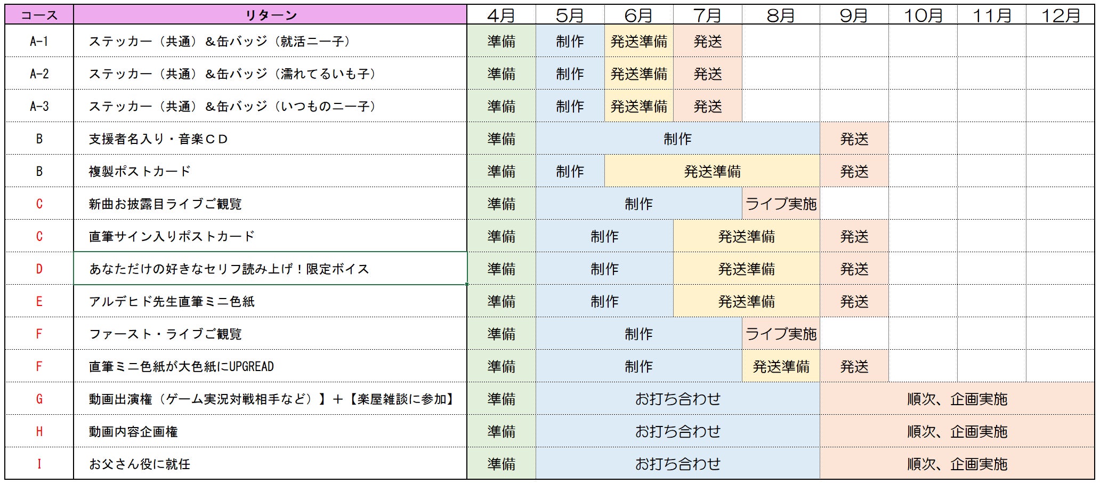Screen dimensions: 1100x483
Task: Select the 8月 month header cell
Action: pyautogui.click(x=781, y=15)
